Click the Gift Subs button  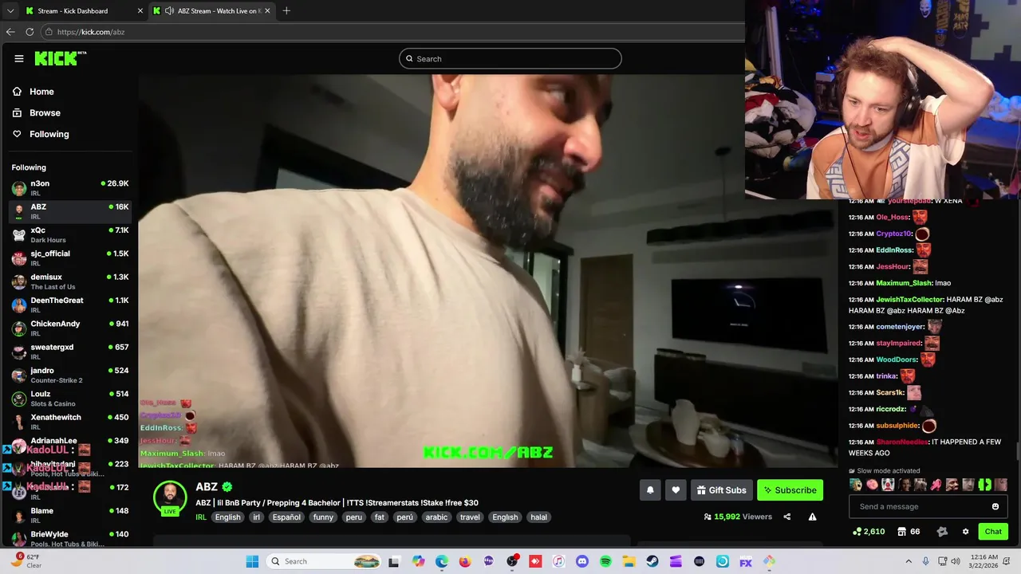721,490
